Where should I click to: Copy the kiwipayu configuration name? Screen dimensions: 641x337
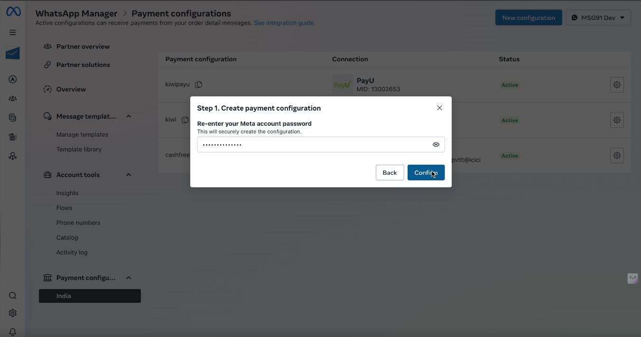(199, 84)
